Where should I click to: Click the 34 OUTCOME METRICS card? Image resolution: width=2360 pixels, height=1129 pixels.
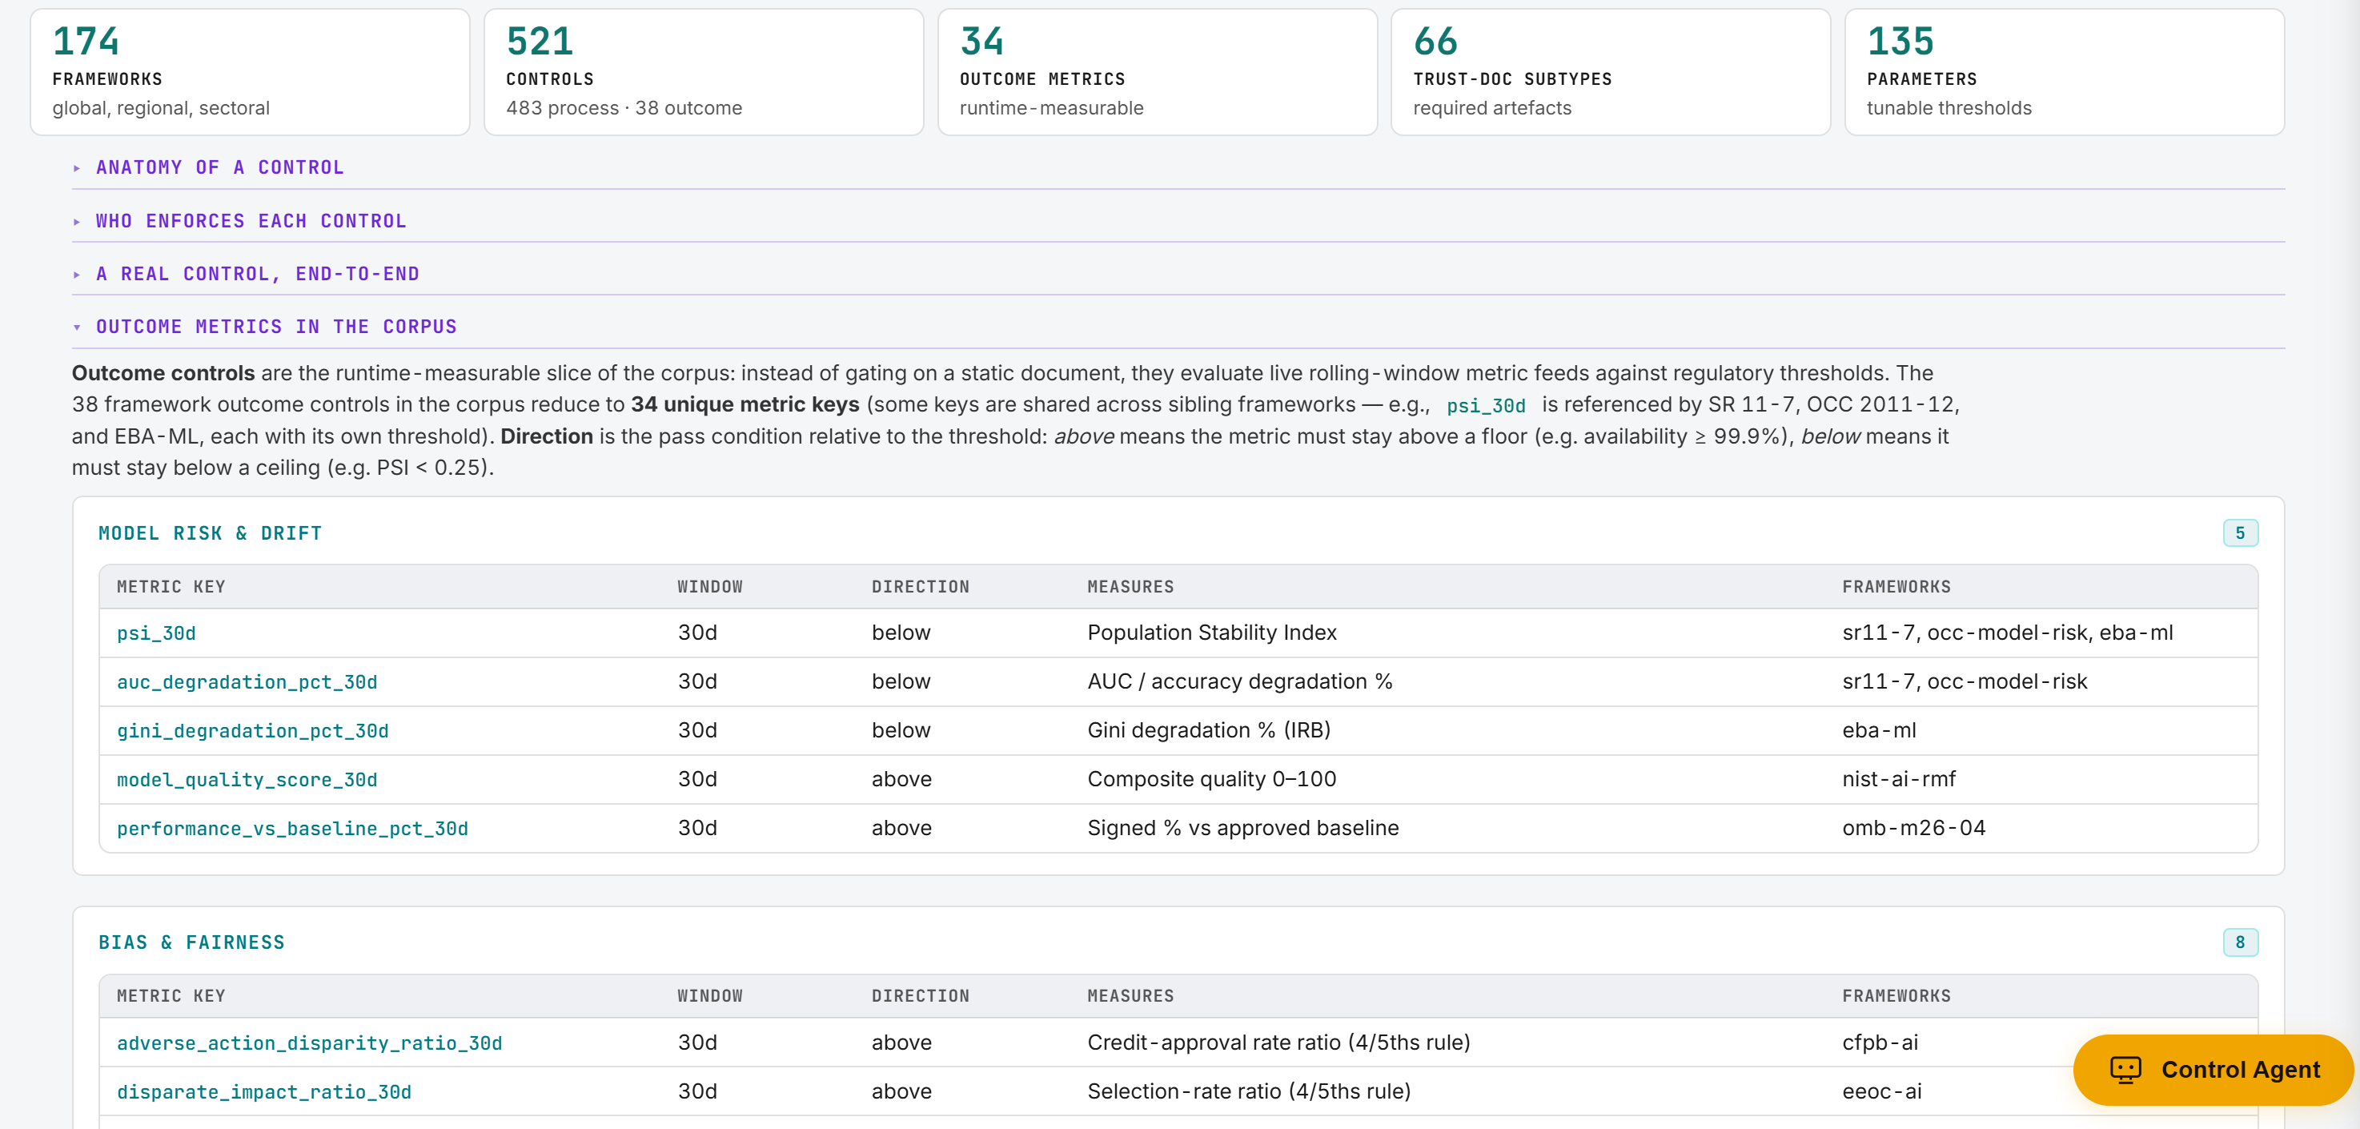(x=1156, y=71)
